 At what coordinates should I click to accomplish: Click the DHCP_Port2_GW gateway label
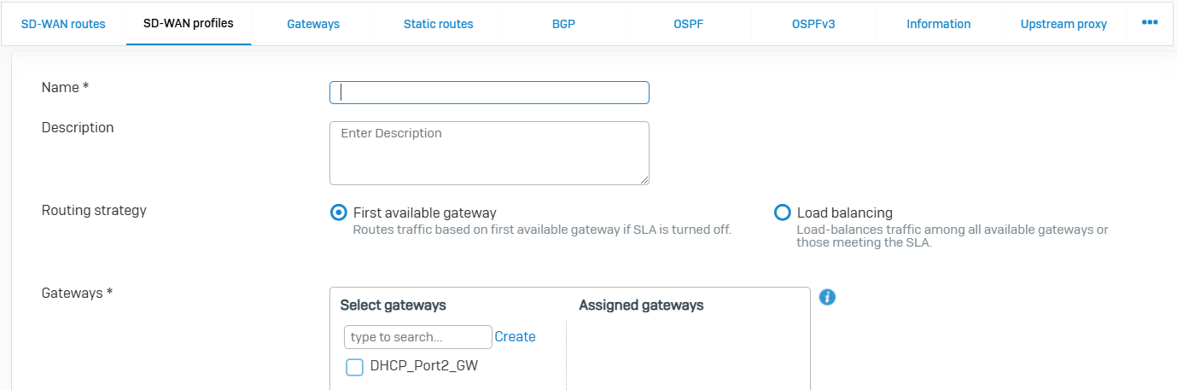click(x=429, y=366)
